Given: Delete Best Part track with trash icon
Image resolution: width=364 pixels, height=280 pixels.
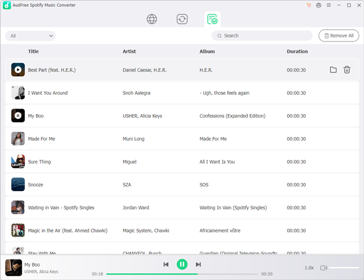Looking at the screenshot, I should pos(347,69).
